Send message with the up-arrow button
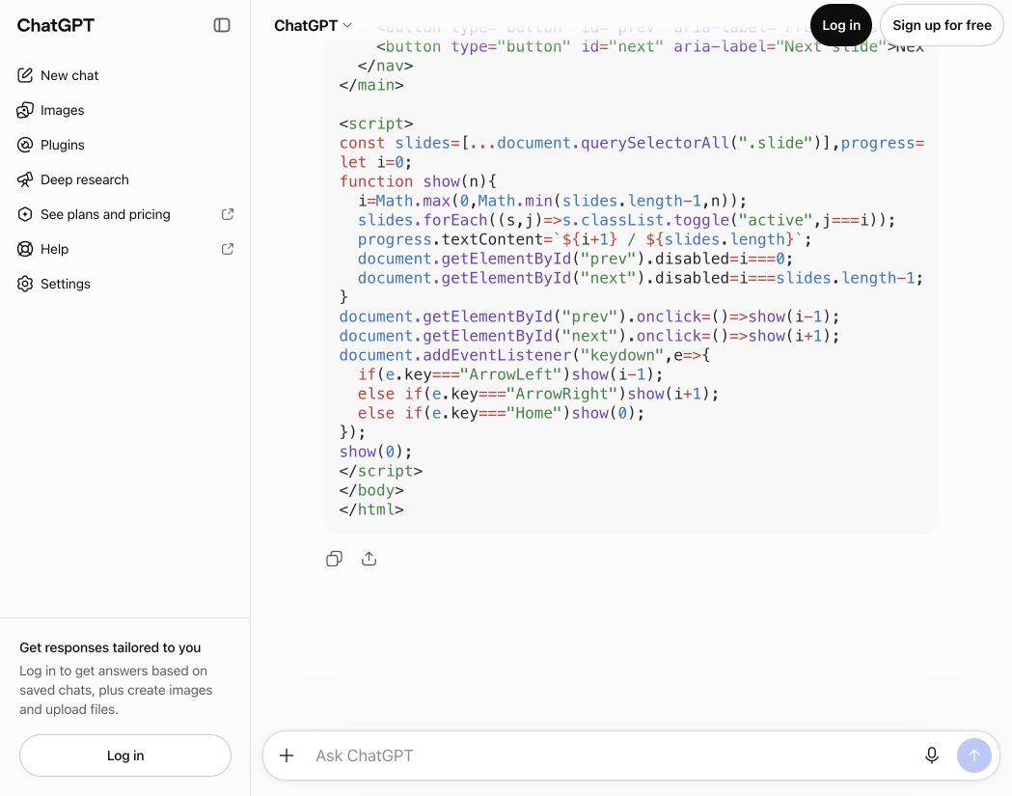The width and height of the screenshot is (1012, 796). click(974, 755)
